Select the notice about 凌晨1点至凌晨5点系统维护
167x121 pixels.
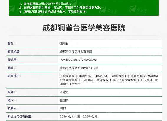(x=53, y=12)
